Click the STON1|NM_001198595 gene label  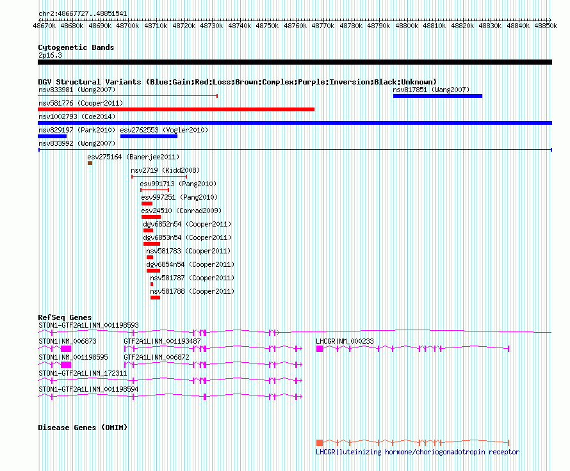pos(73,357)
